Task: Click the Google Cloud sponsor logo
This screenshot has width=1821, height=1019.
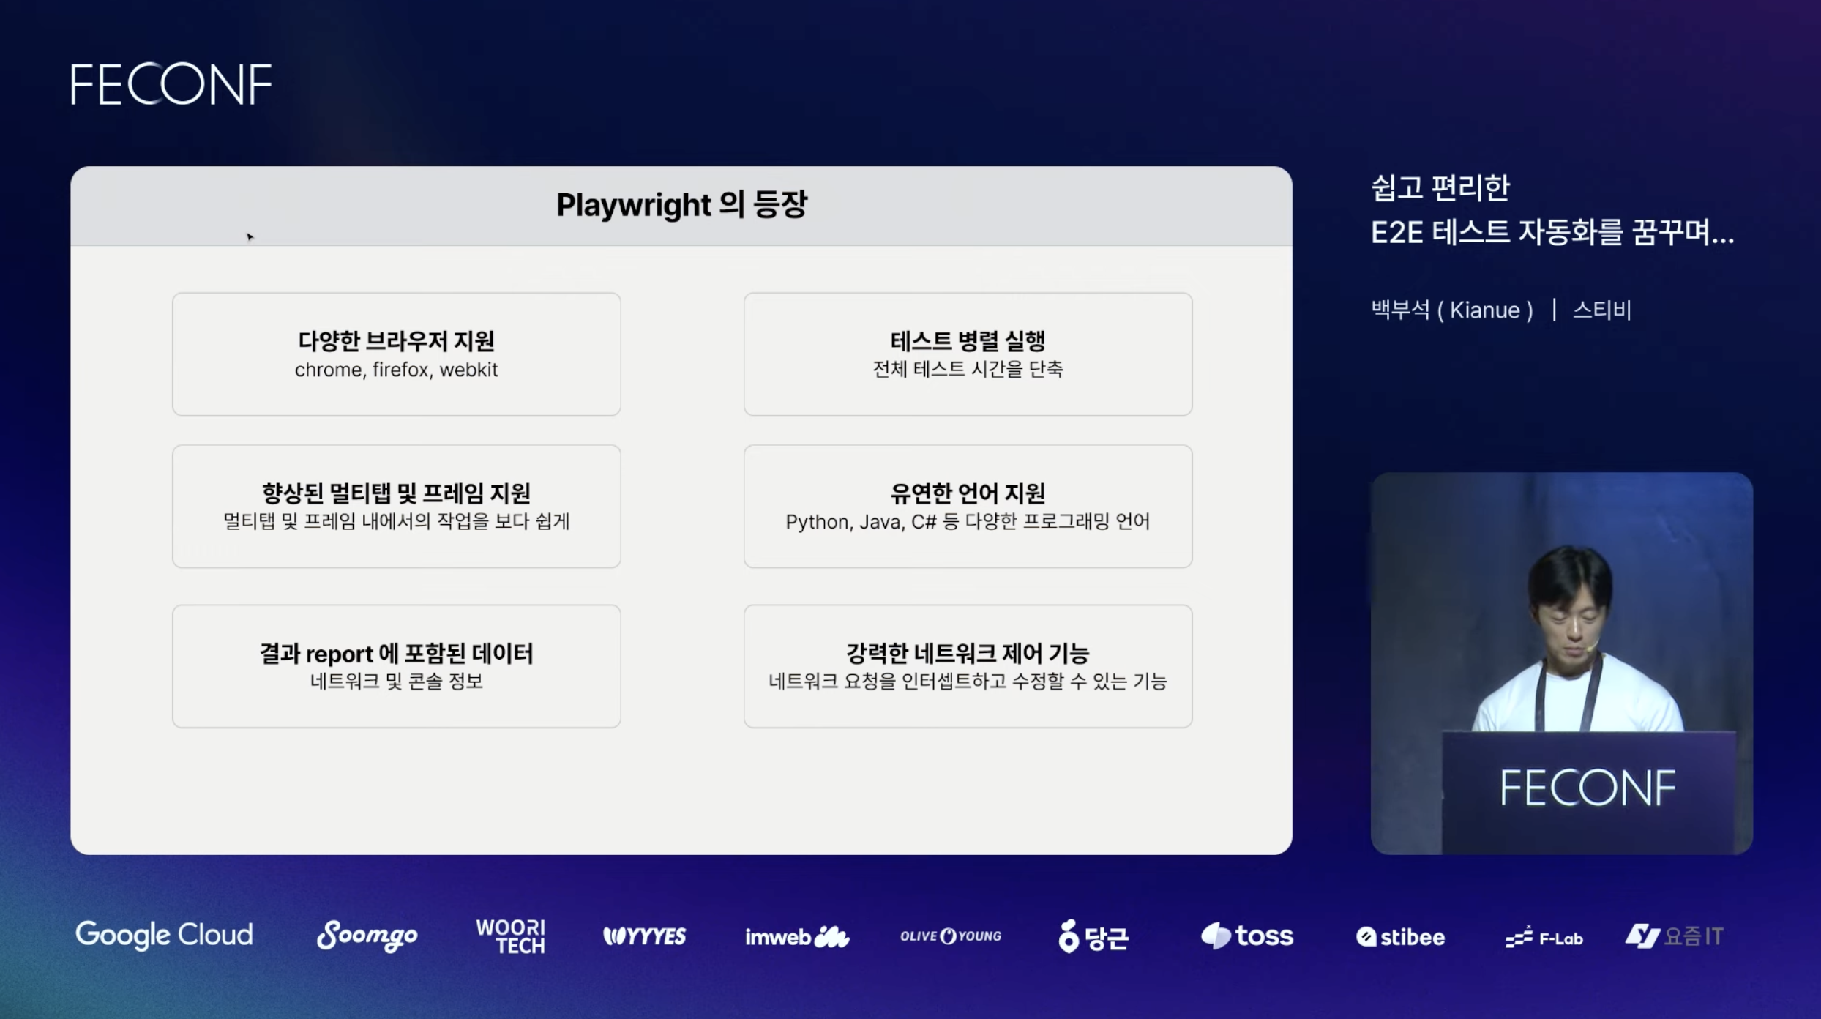Action: (x=164, y=935)
